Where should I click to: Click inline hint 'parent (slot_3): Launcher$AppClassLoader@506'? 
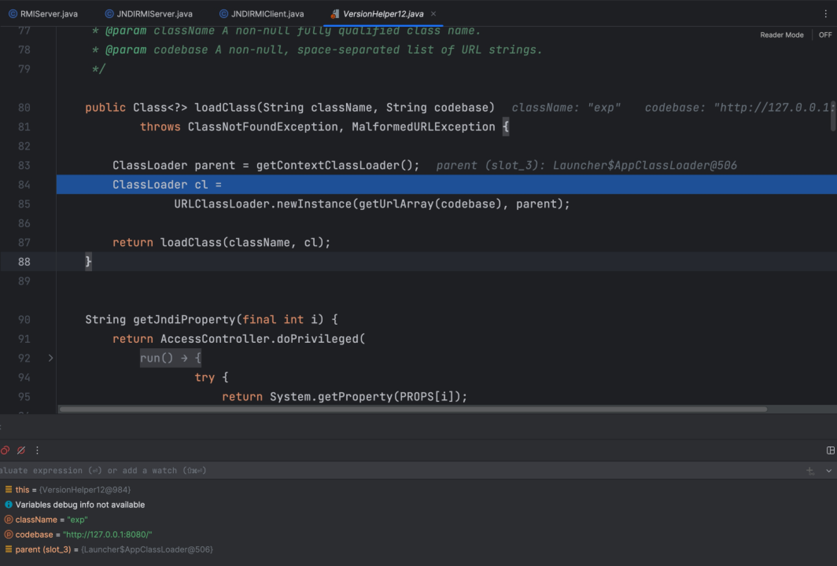tap(586, 165)
